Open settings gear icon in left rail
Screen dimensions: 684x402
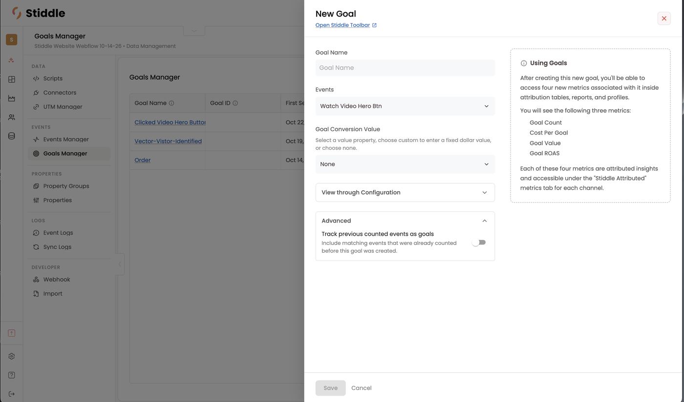point(11,356)
